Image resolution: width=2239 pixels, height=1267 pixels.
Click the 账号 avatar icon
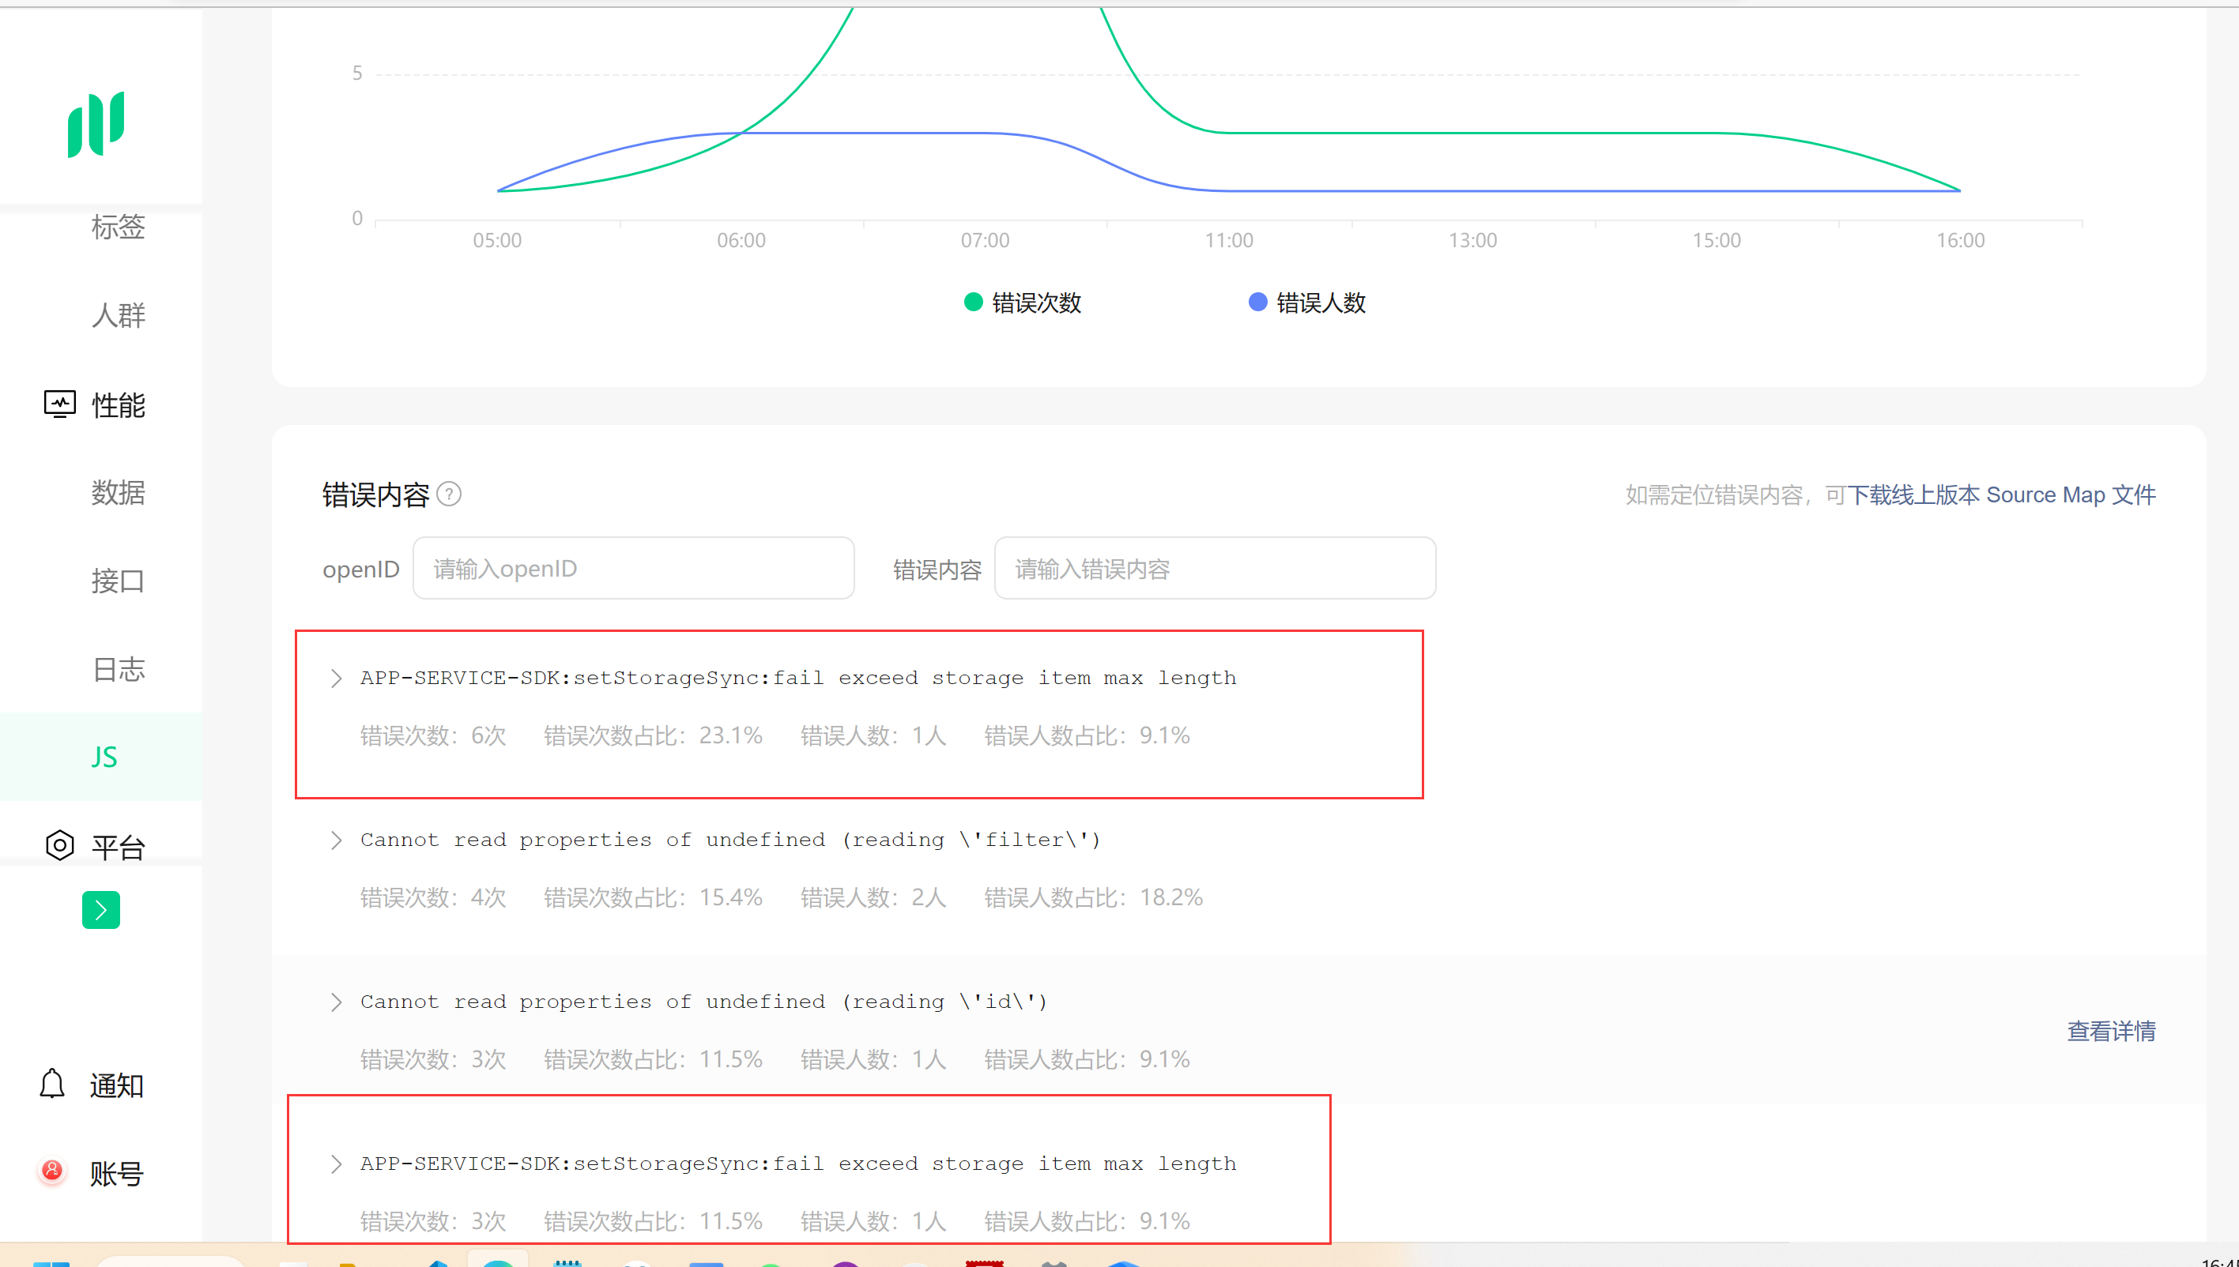pos(52,1171)
